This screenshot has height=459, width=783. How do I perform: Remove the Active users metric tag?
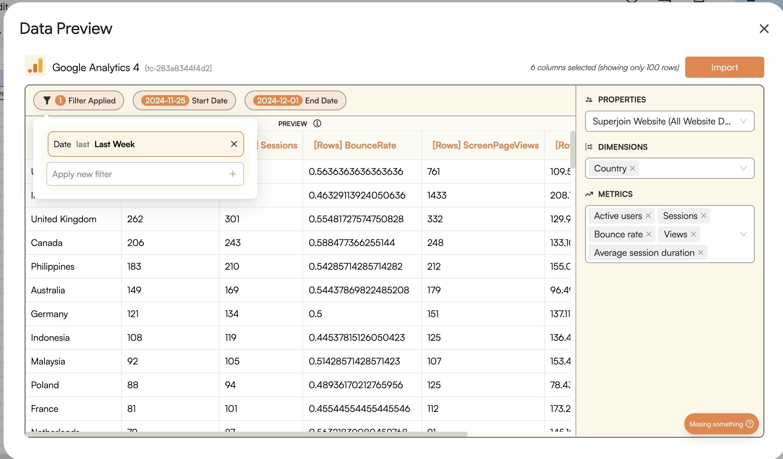pos(648,216)
